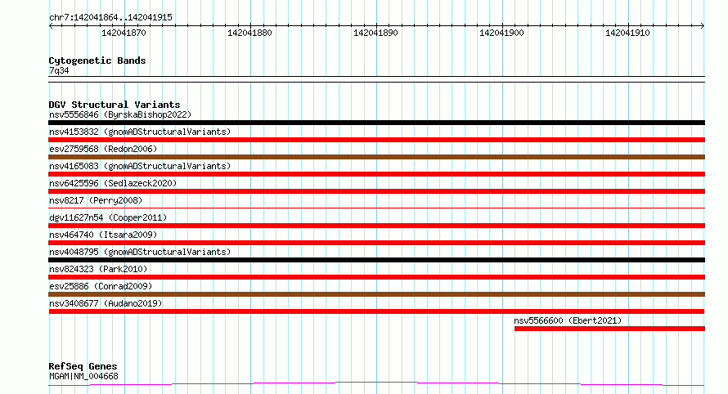Click the red bar under nsv4165083
The image size is (728, 394).
coord(376,174)
